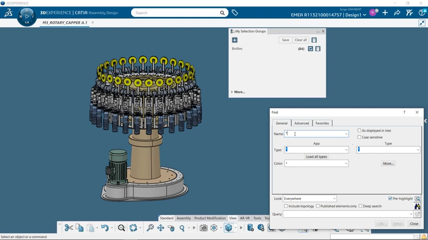Open the Tools action bar tab

257,218
